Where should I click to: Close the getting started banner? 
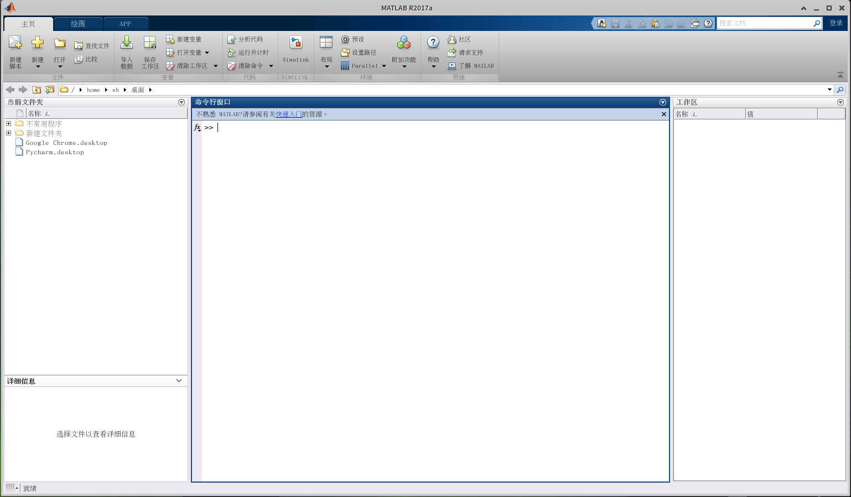(x=664, y=114)
